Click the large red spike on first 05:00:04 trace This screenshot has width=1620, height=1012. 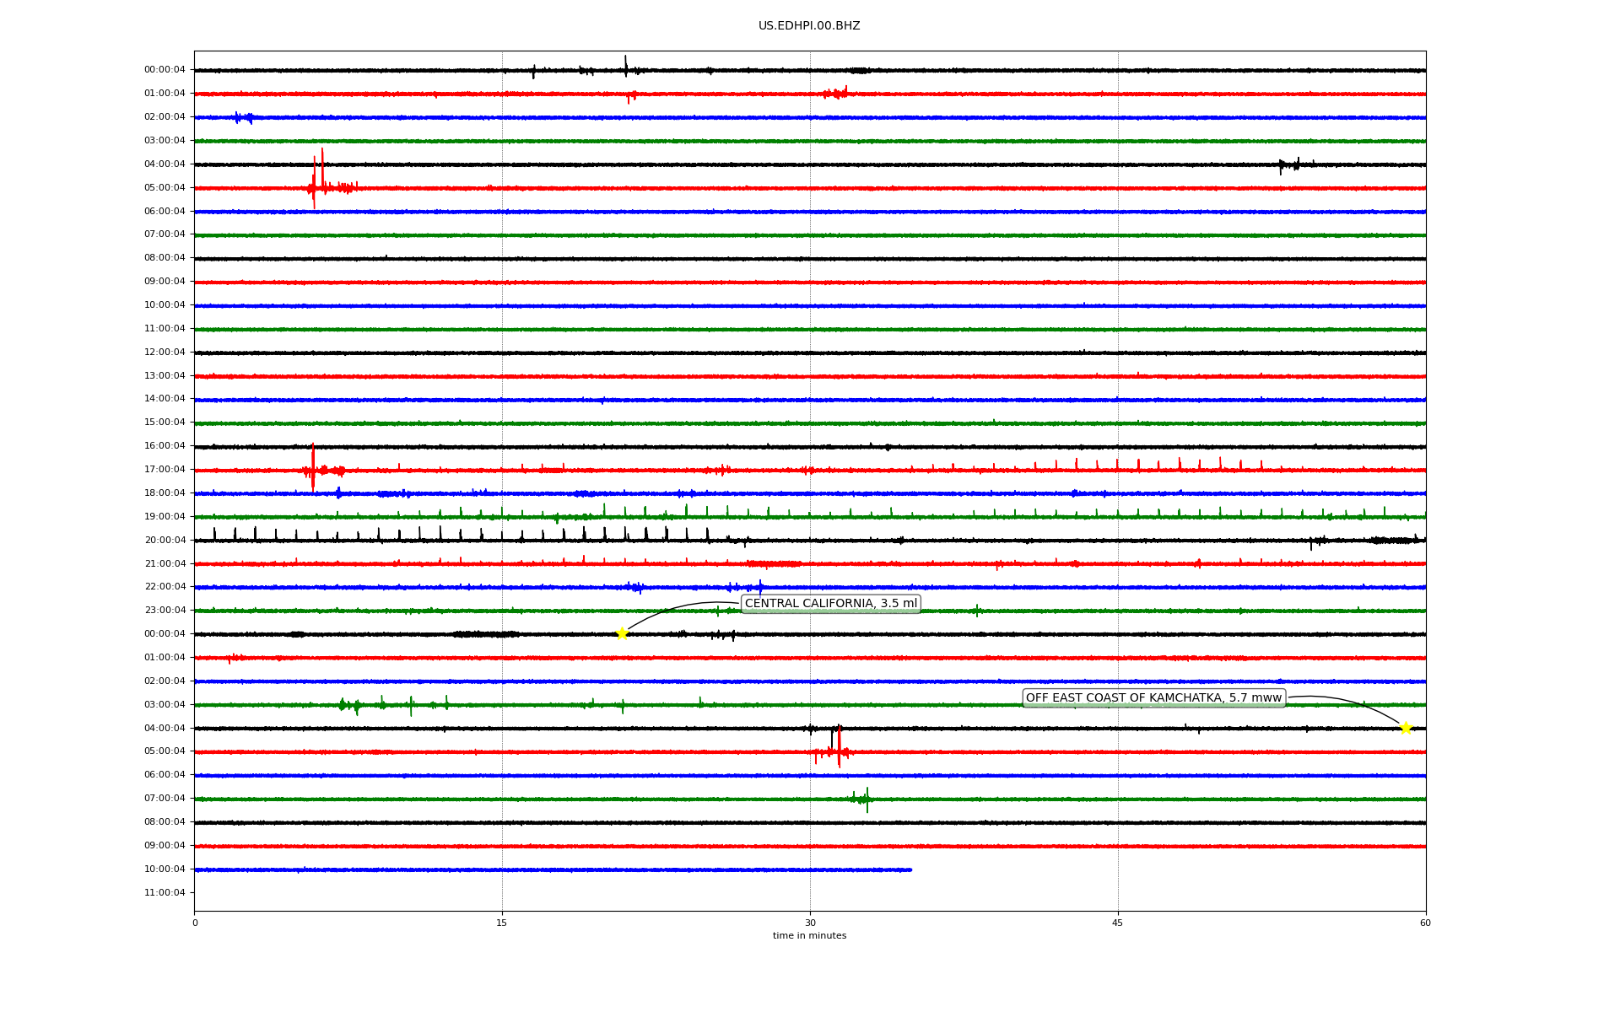click(x=315, y=181)
